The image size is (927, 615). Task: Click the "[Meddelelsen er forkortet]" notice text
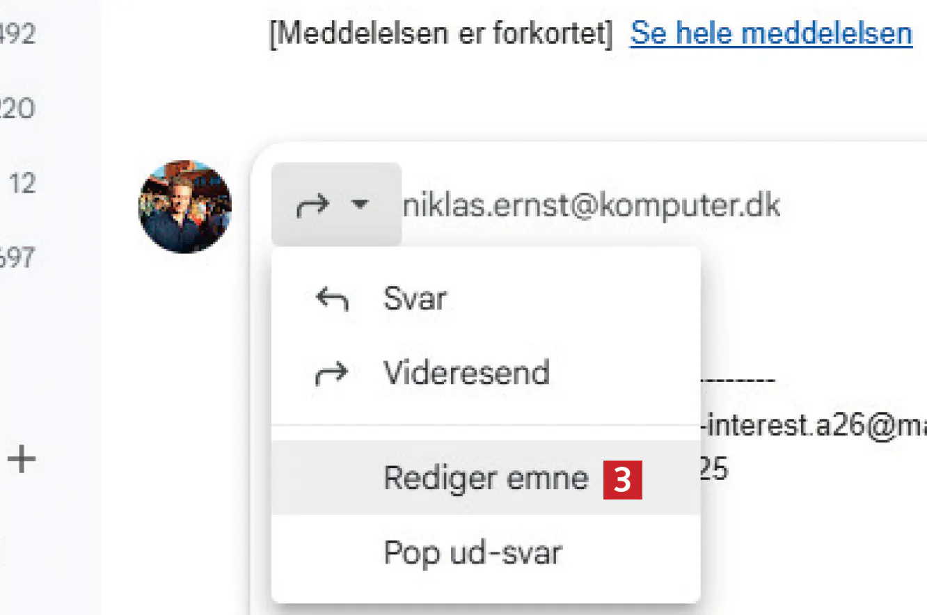pyautogui.click(x=441, y=34)
